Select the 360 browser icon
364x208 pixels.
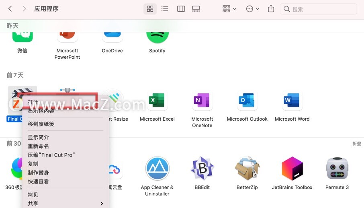click(x=16, y=169)
